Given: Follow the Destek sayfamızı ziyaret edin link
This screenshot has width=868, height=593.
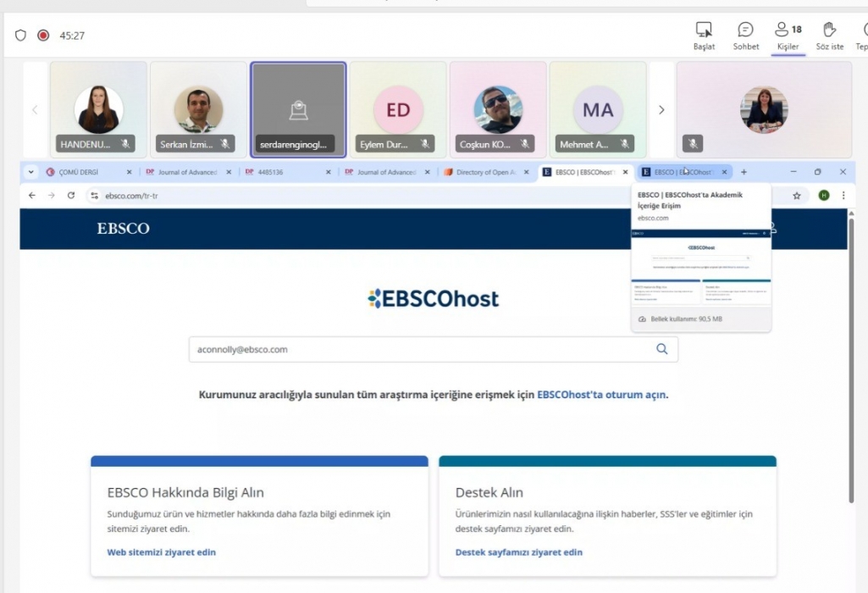Looking at the screenshot, I should (519, 552).
